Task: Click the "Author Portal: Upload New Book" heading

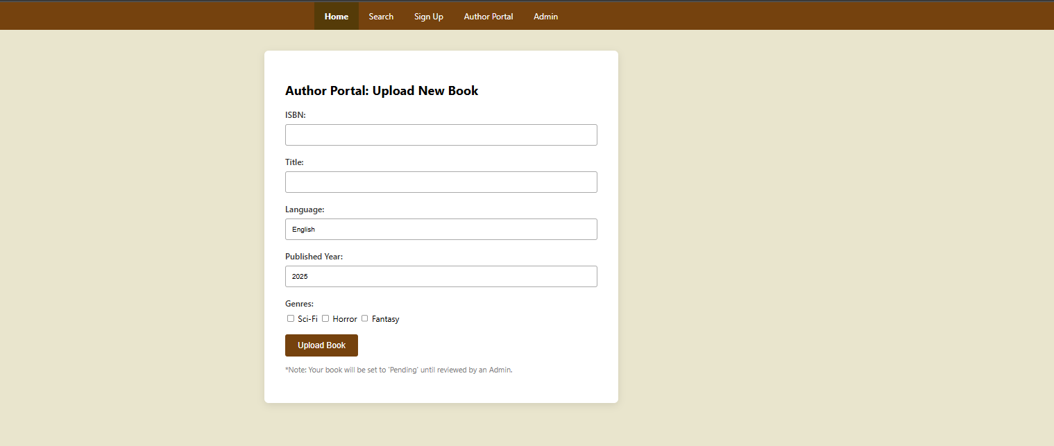Action: pos(382,91)
